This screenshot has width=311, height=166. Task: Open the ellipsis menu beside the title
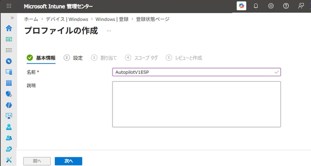pos(109,31)
